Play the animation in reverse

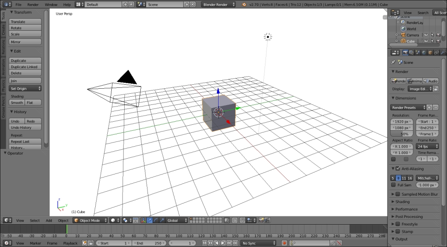point(216,243)
